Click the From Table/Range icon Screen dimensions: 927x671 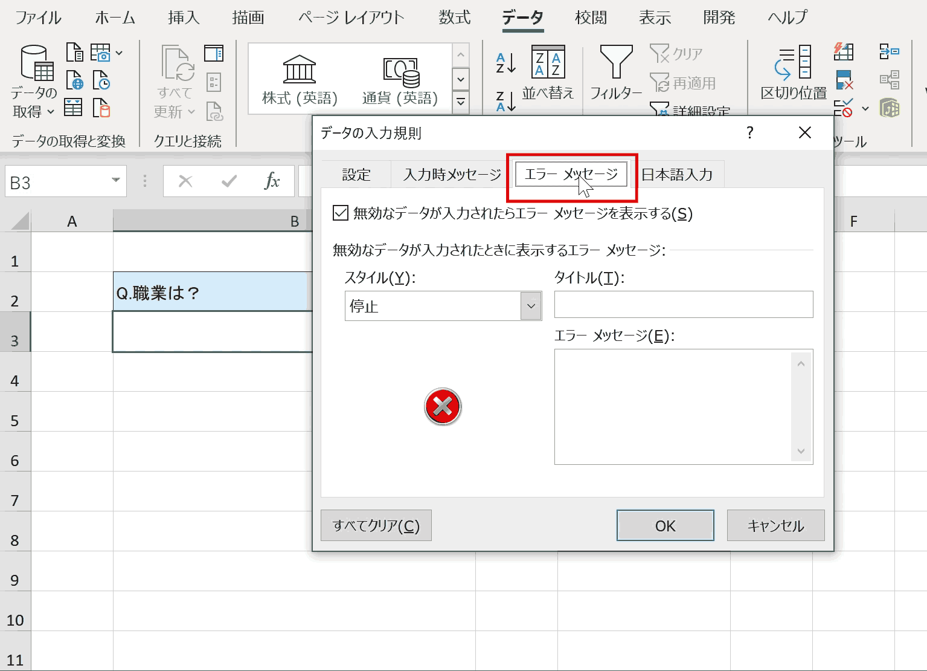tap(74, 108)
